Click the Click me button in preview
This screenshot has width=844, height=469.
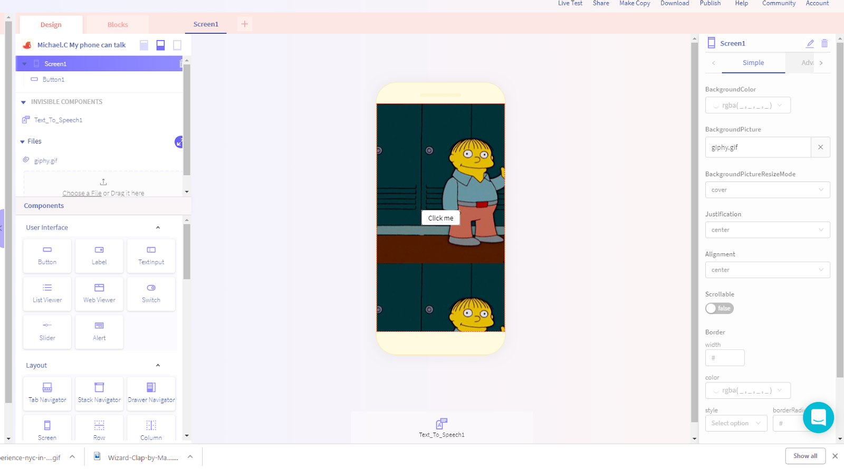(x=440, y=218)
